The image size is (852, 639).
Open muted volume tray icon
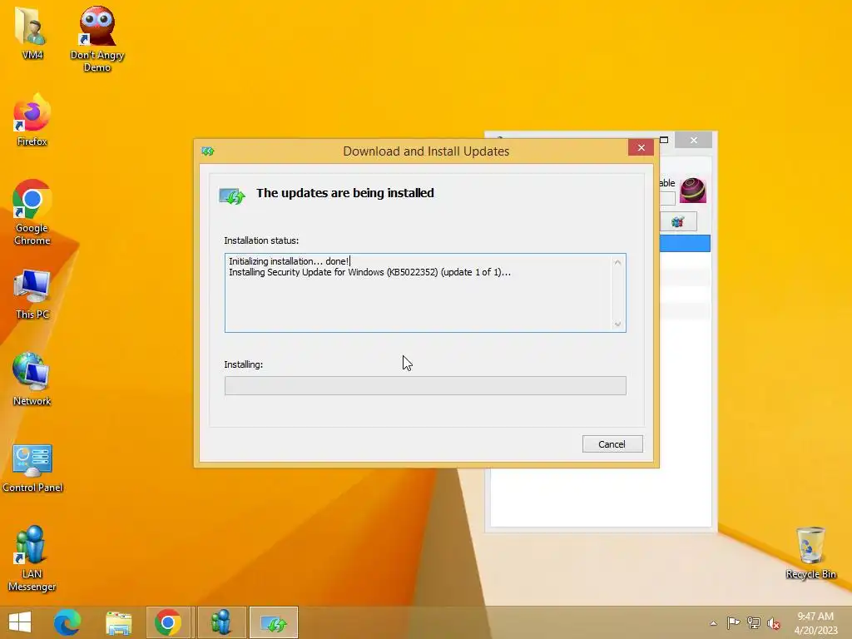(774, 623)
